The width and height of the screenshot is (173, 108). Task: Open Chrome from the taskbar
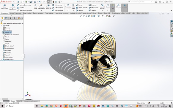pos(51,106)
